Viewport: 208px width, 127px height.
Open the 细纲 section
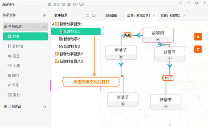tap(14, 75)
